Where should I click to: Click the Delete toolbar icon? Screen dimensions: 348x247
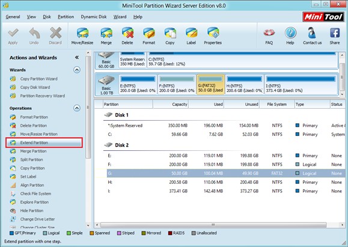point(127,33)
